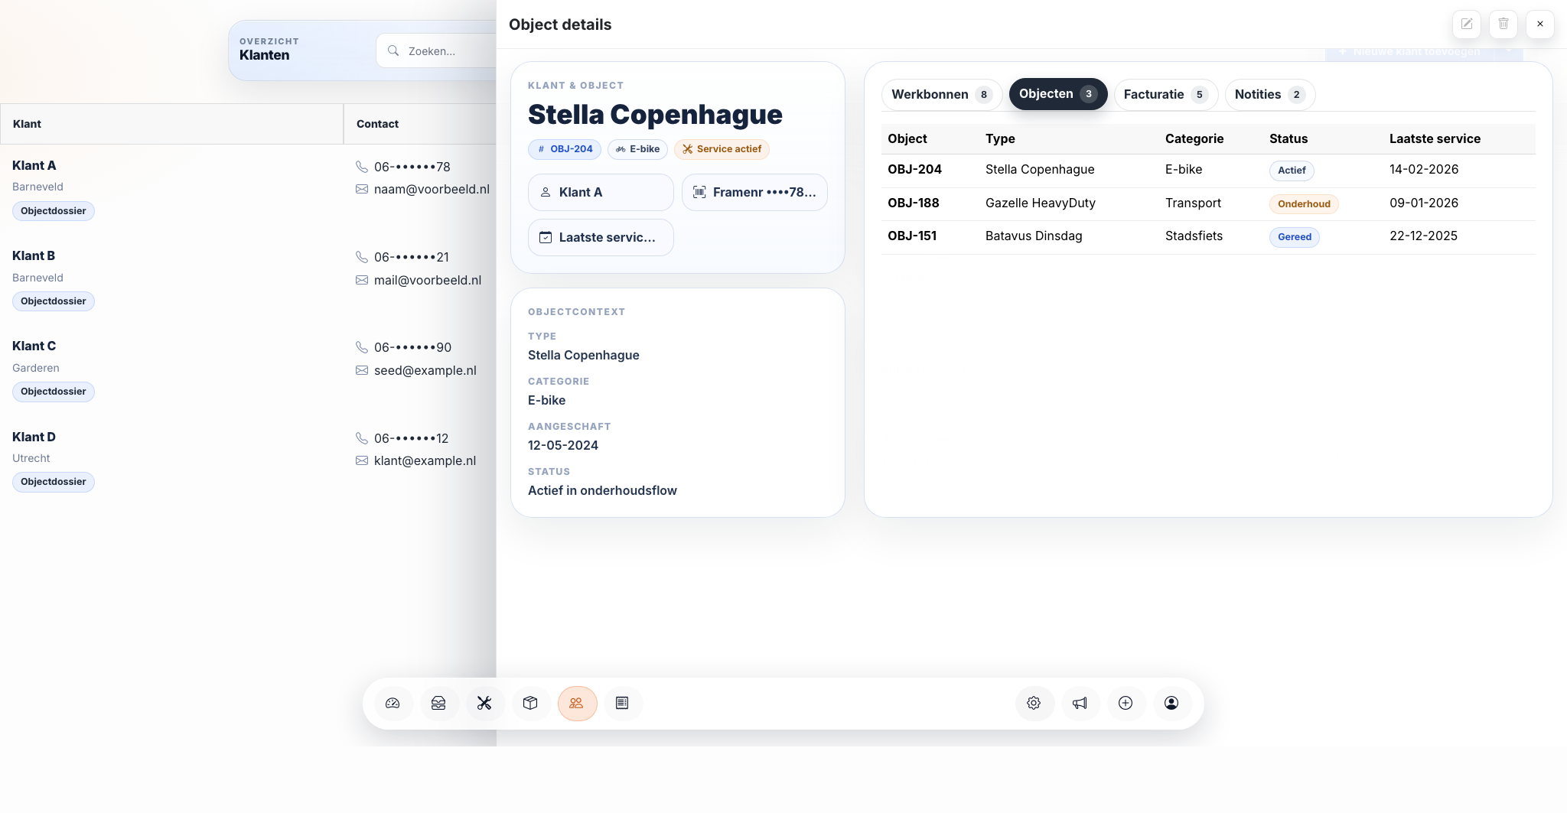
Task: Open announcements via the megaphone icon
Action: (1080, 703)
